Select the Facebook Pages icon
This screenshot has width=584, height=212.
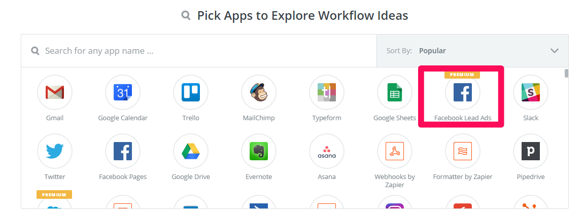(x=123, y=151)
